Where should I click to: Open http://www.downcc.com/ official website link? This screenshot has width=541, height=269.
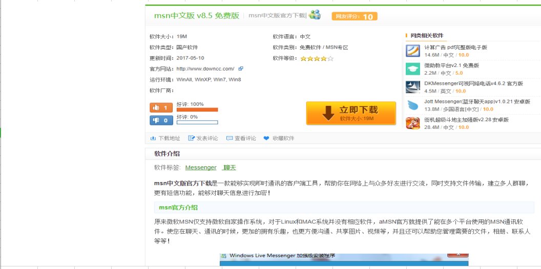(x=205, y=69)
